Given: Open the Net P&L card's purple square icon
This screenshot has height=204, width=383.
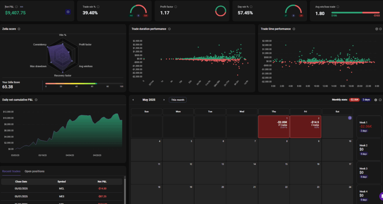Looking at the screenshot, I should (68, 12).
